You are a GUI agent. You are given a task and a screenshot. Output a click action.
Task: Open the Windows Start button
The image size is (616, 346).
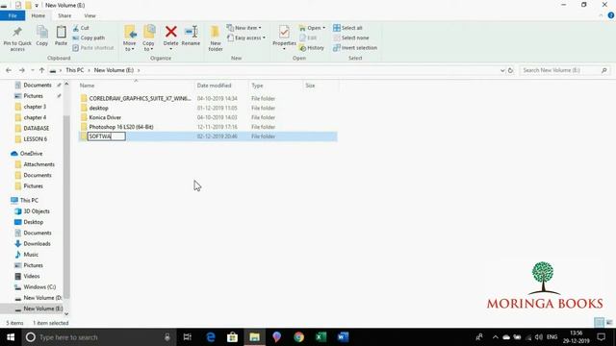pyautogui.click(x=11, y=337)
